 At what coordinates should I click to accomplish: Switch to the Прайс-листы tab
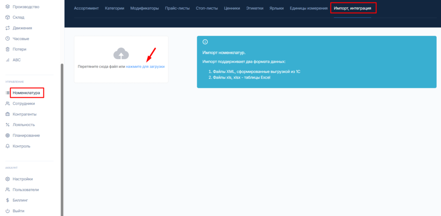pyautogui.click(x=177, y=8)
